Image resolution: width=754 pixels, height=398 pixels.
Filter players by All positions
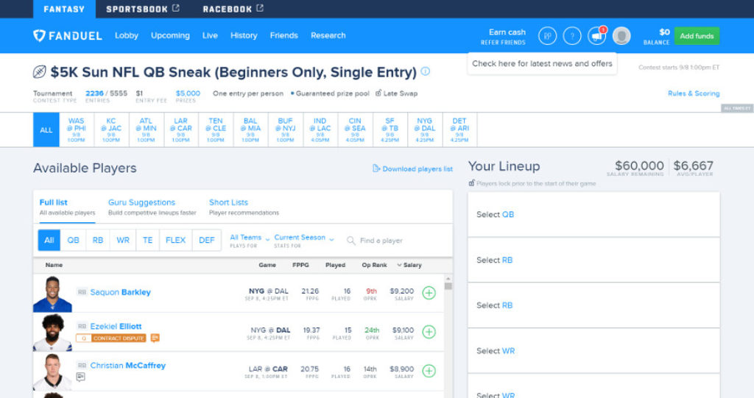tap(49, 240)
